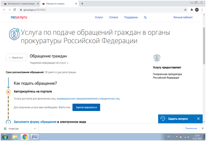Click the RU language indicator
Image resolution: width=206 pixels, height=141 pixels.
click(169, 136)
